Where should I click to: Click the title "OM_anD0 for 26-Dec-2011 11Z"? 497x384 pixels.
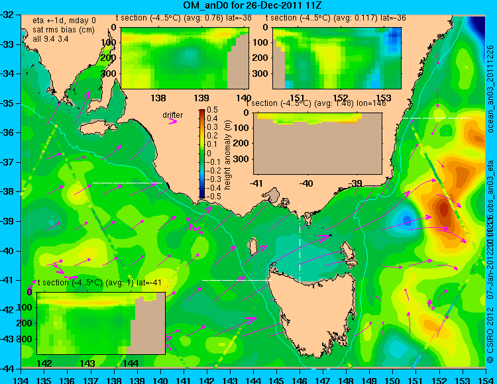pyautogui.click(x=252, y=5)
